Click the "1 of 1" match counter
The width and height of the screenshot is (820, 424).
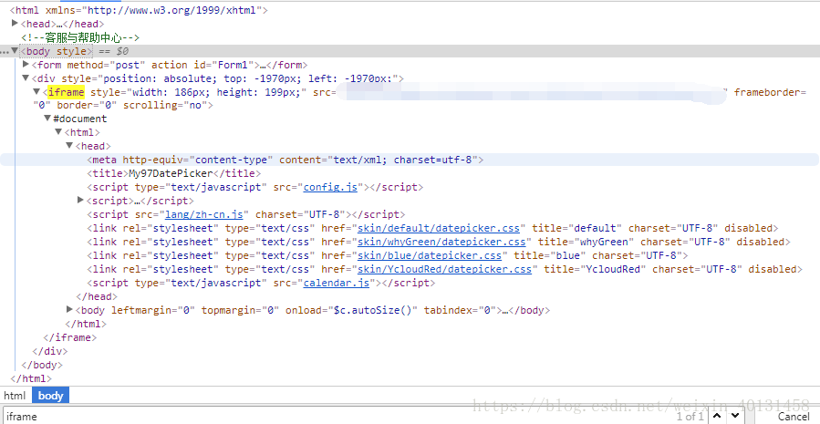pos(690,417)
